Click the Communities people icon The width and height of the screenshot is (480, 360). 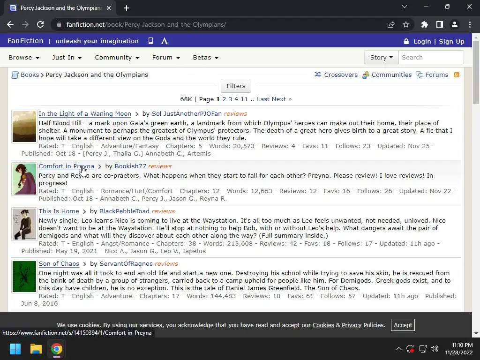365,75
